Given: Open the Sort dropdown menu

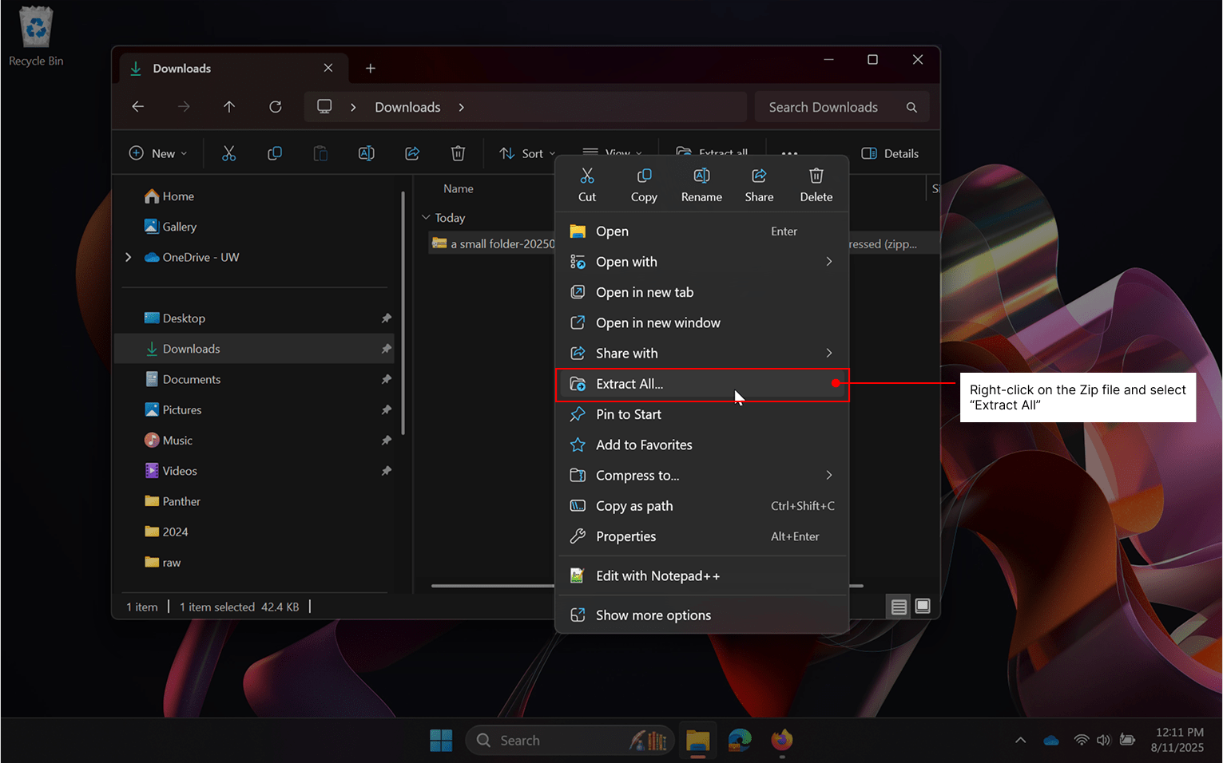Looking at the screenshot, I should pos(525,152).
